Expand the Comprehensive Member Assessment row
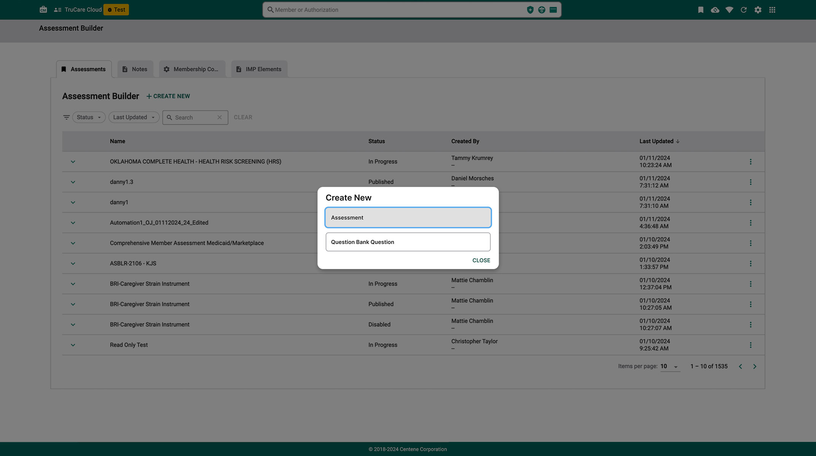 tap(73, 243)
